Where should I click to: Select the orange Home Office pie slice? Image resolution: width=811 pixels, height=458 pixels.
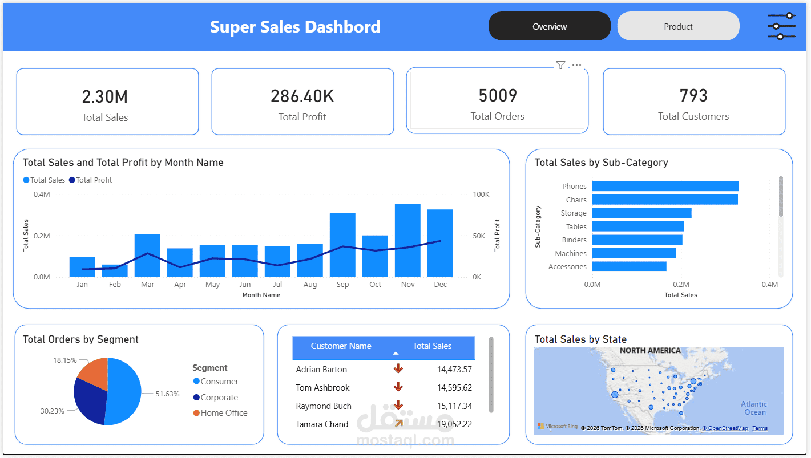pos(95,374)
